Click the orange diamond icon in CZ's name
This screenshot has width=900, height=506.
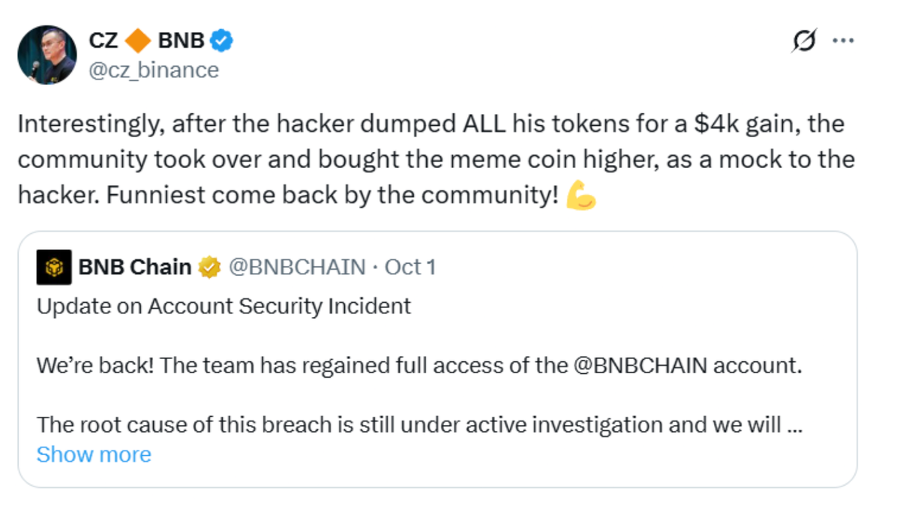(137, 40)
